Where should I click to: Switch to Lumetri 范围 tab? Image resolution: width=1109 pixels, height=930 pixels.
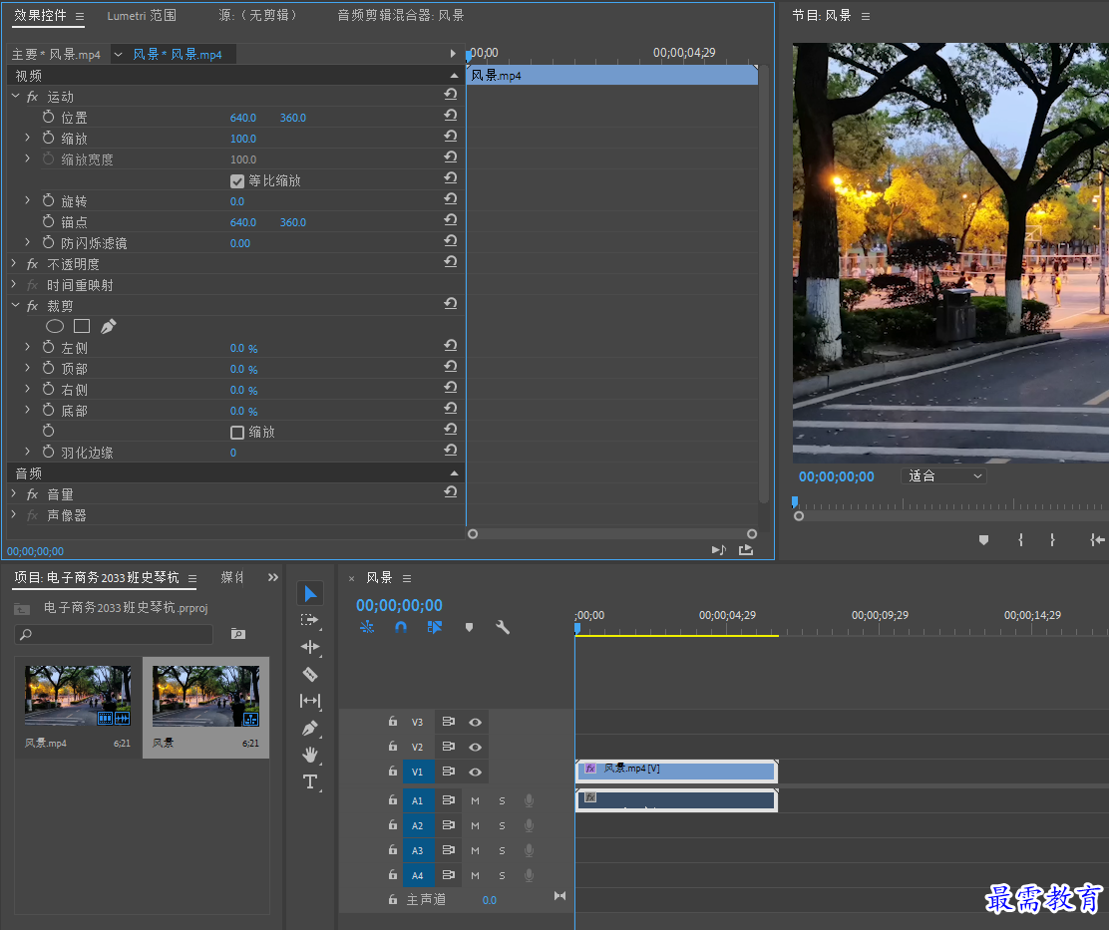coord(142,16)
